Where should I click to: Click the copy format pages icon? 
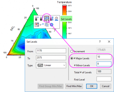[47, 25]
